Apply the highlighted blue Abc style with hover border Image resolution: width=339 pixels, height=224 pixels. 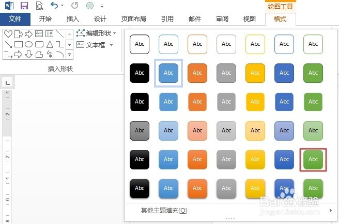click(168, 73)
